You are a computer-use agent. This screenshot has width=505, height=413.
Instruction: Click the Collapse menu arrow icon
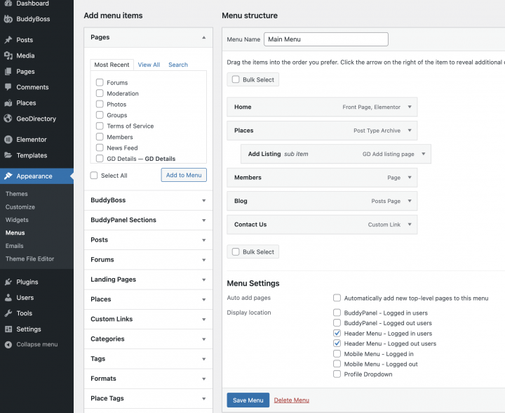point(8,344)
